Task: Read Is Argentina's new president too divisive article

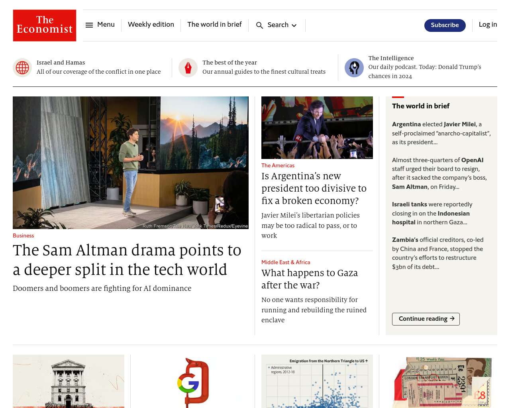Action: click(314, 188)
